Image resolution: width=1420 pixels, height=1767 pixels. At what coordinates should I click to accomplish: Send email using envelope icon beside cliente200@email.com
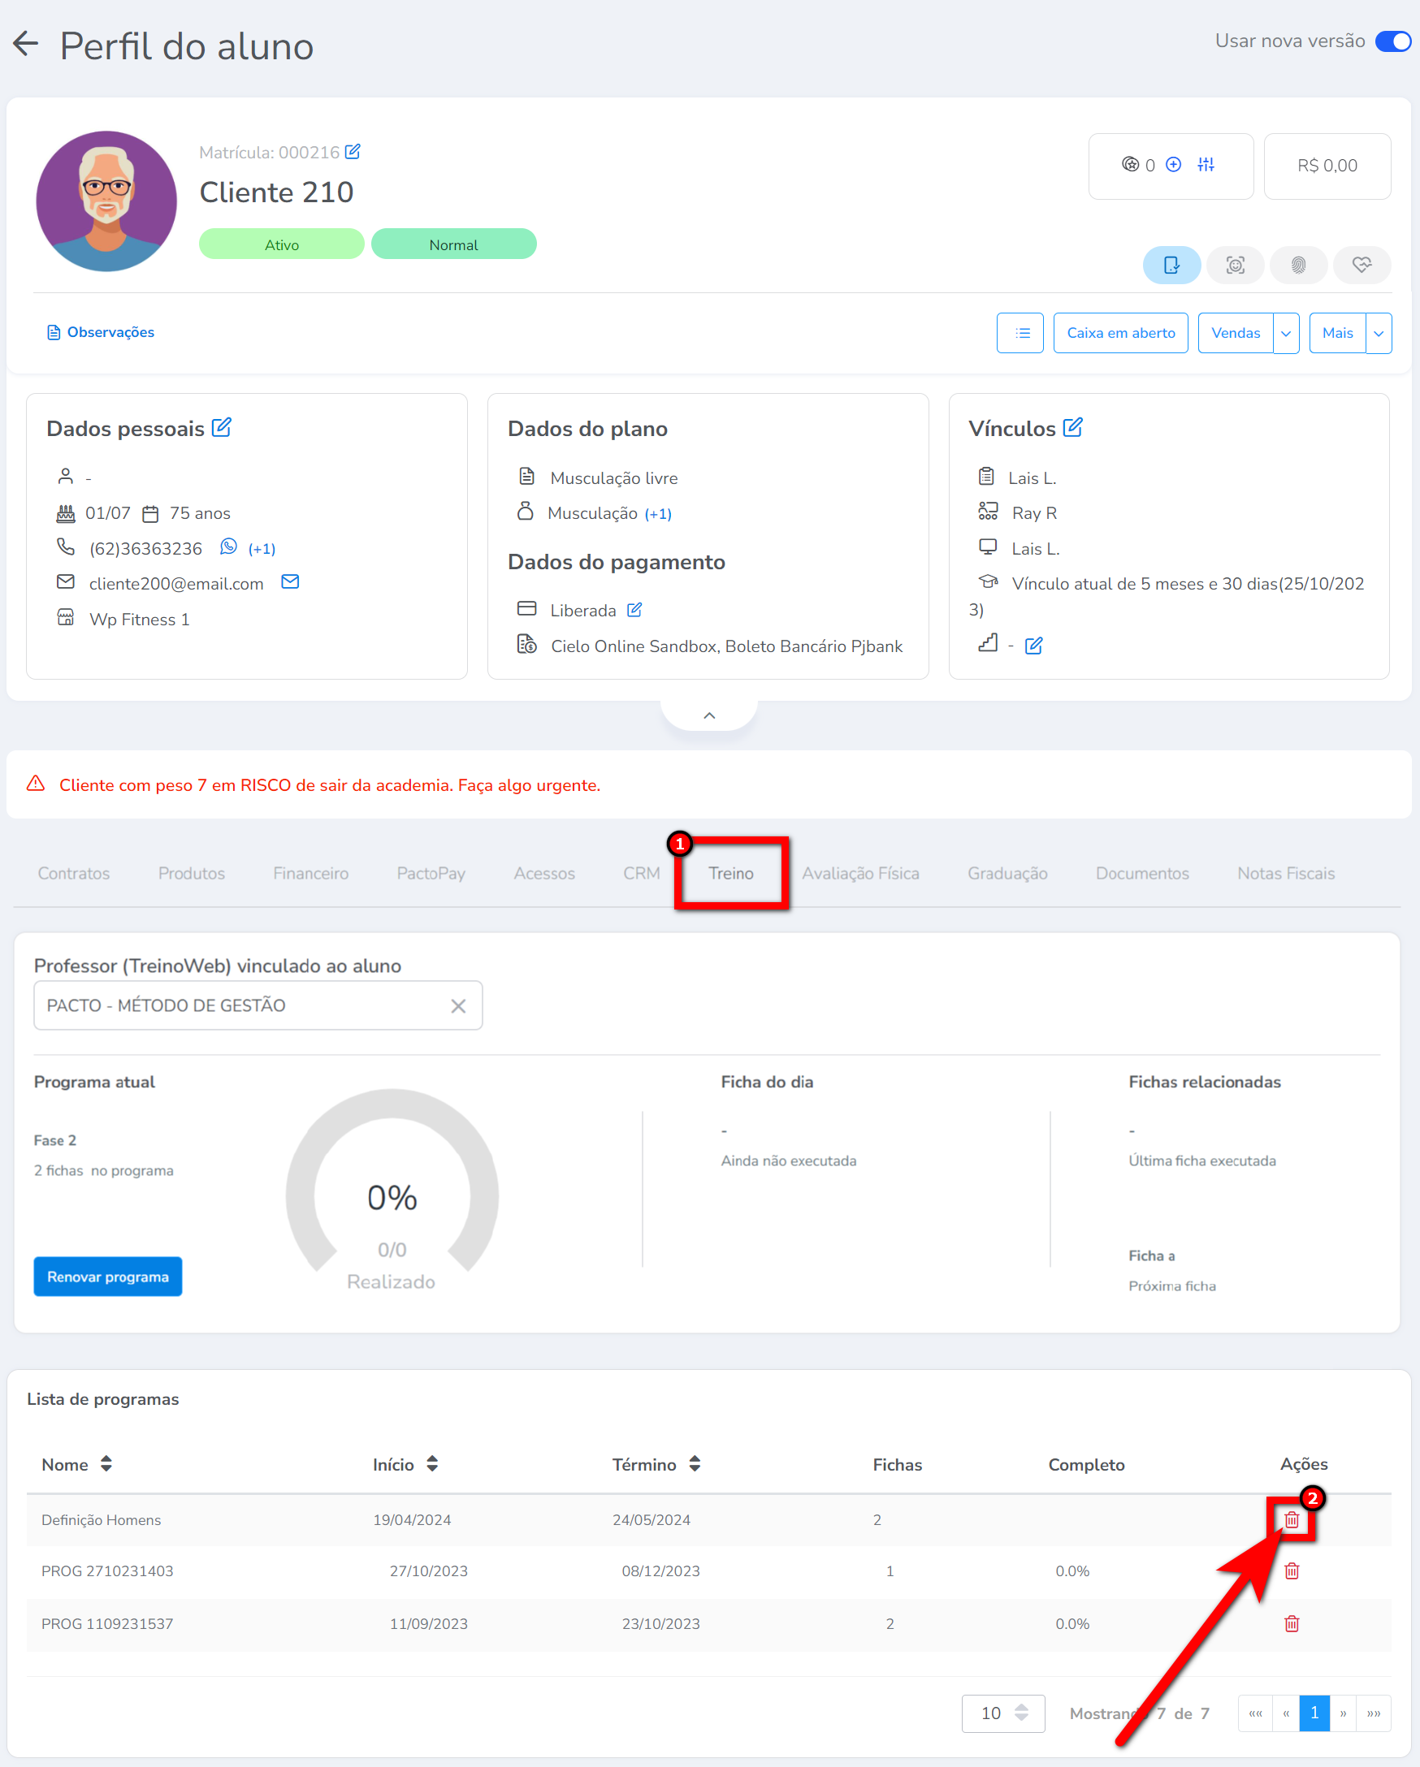[290, 582]
